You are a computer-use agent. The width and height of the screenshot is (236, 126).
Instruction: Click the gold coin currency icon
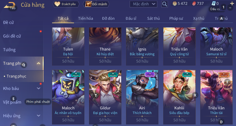pyautogui.click(x=175, y=4)
